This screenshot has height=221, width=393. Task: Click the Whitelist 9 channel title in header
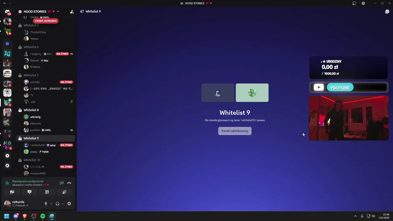93,11
